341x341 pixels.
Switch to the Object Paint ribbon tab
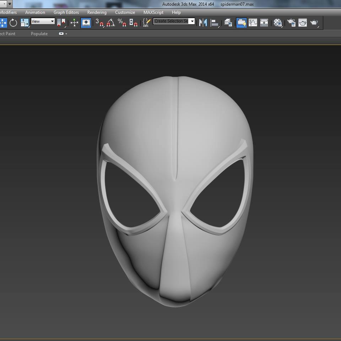(x=7, y=34)
